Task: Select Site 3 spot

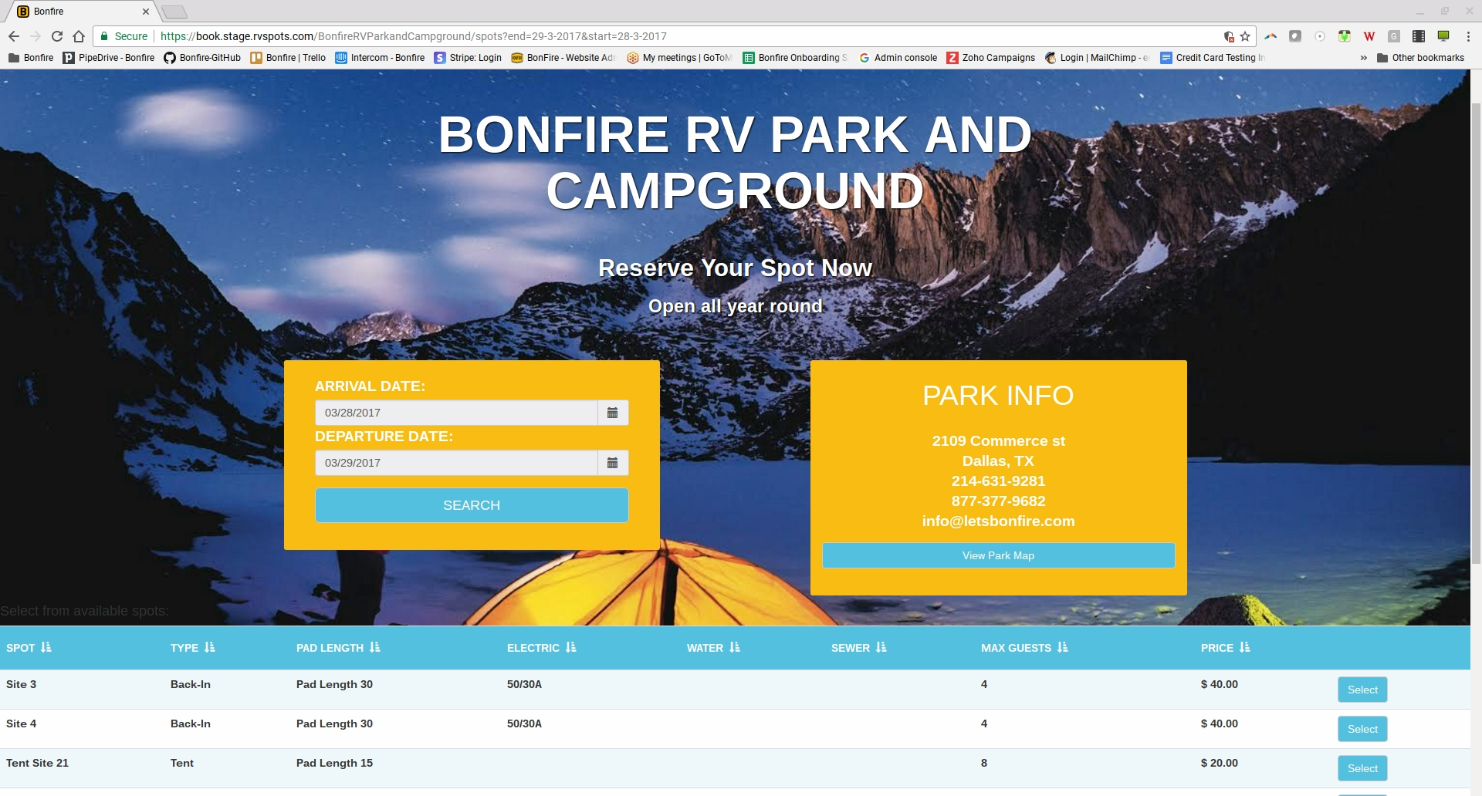Action: (x=1362, y=690)
